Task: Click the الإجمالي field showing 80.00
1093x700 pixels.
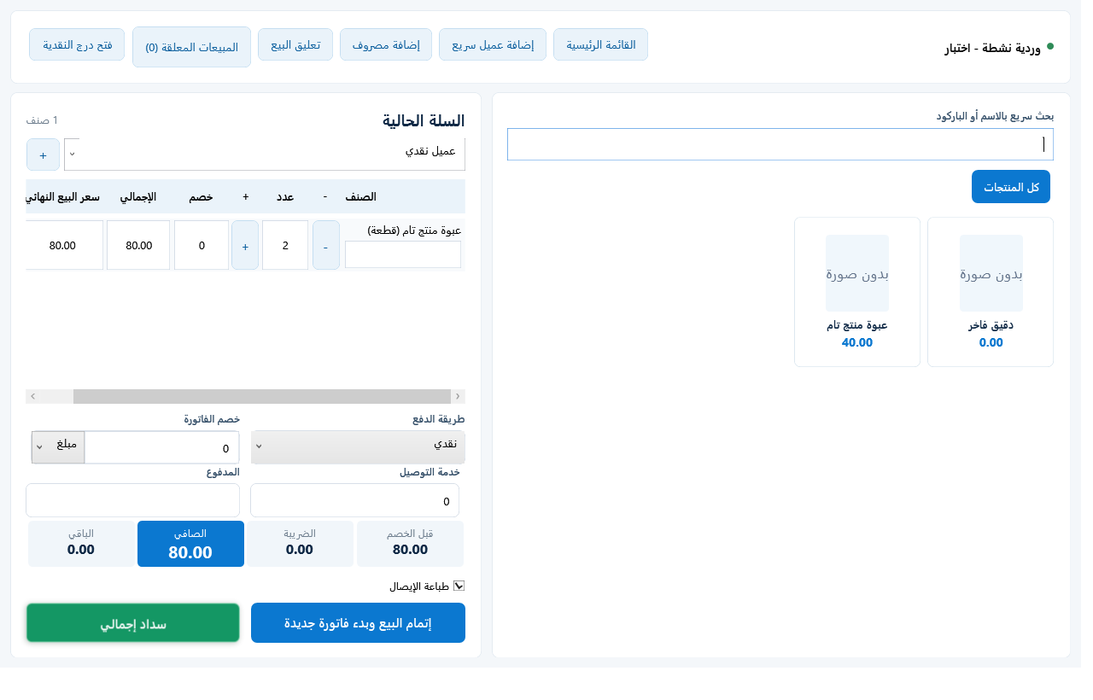Action: [138, 245]
